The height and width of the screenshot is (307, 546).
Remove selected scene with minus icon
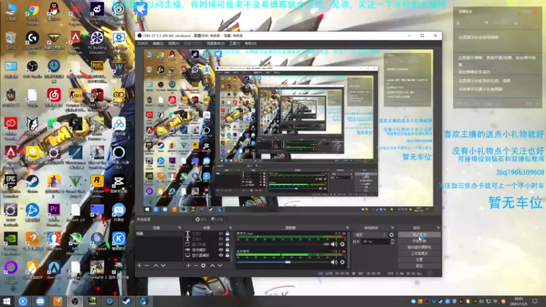tap(147, 265)
